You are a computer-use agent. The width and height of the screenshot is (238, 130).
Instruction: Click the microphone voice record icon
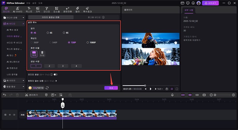pos(172,95)
